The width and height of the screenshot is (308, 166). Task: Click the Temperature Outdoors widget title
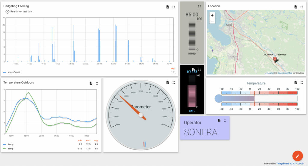[x=19, y=82]
